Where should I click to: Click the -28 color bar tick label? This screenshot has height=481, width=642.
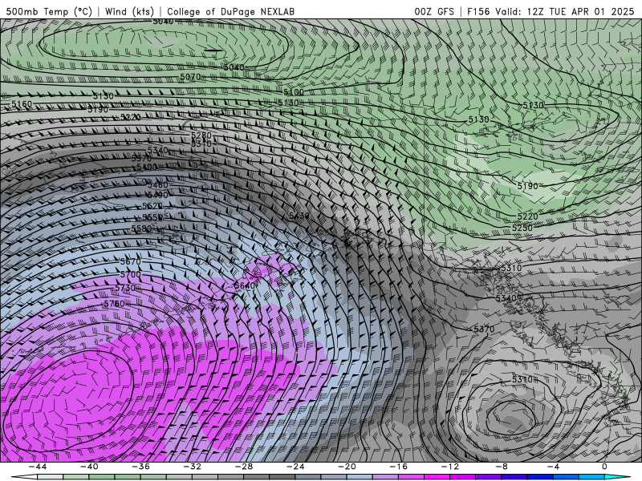click(244, 467)
